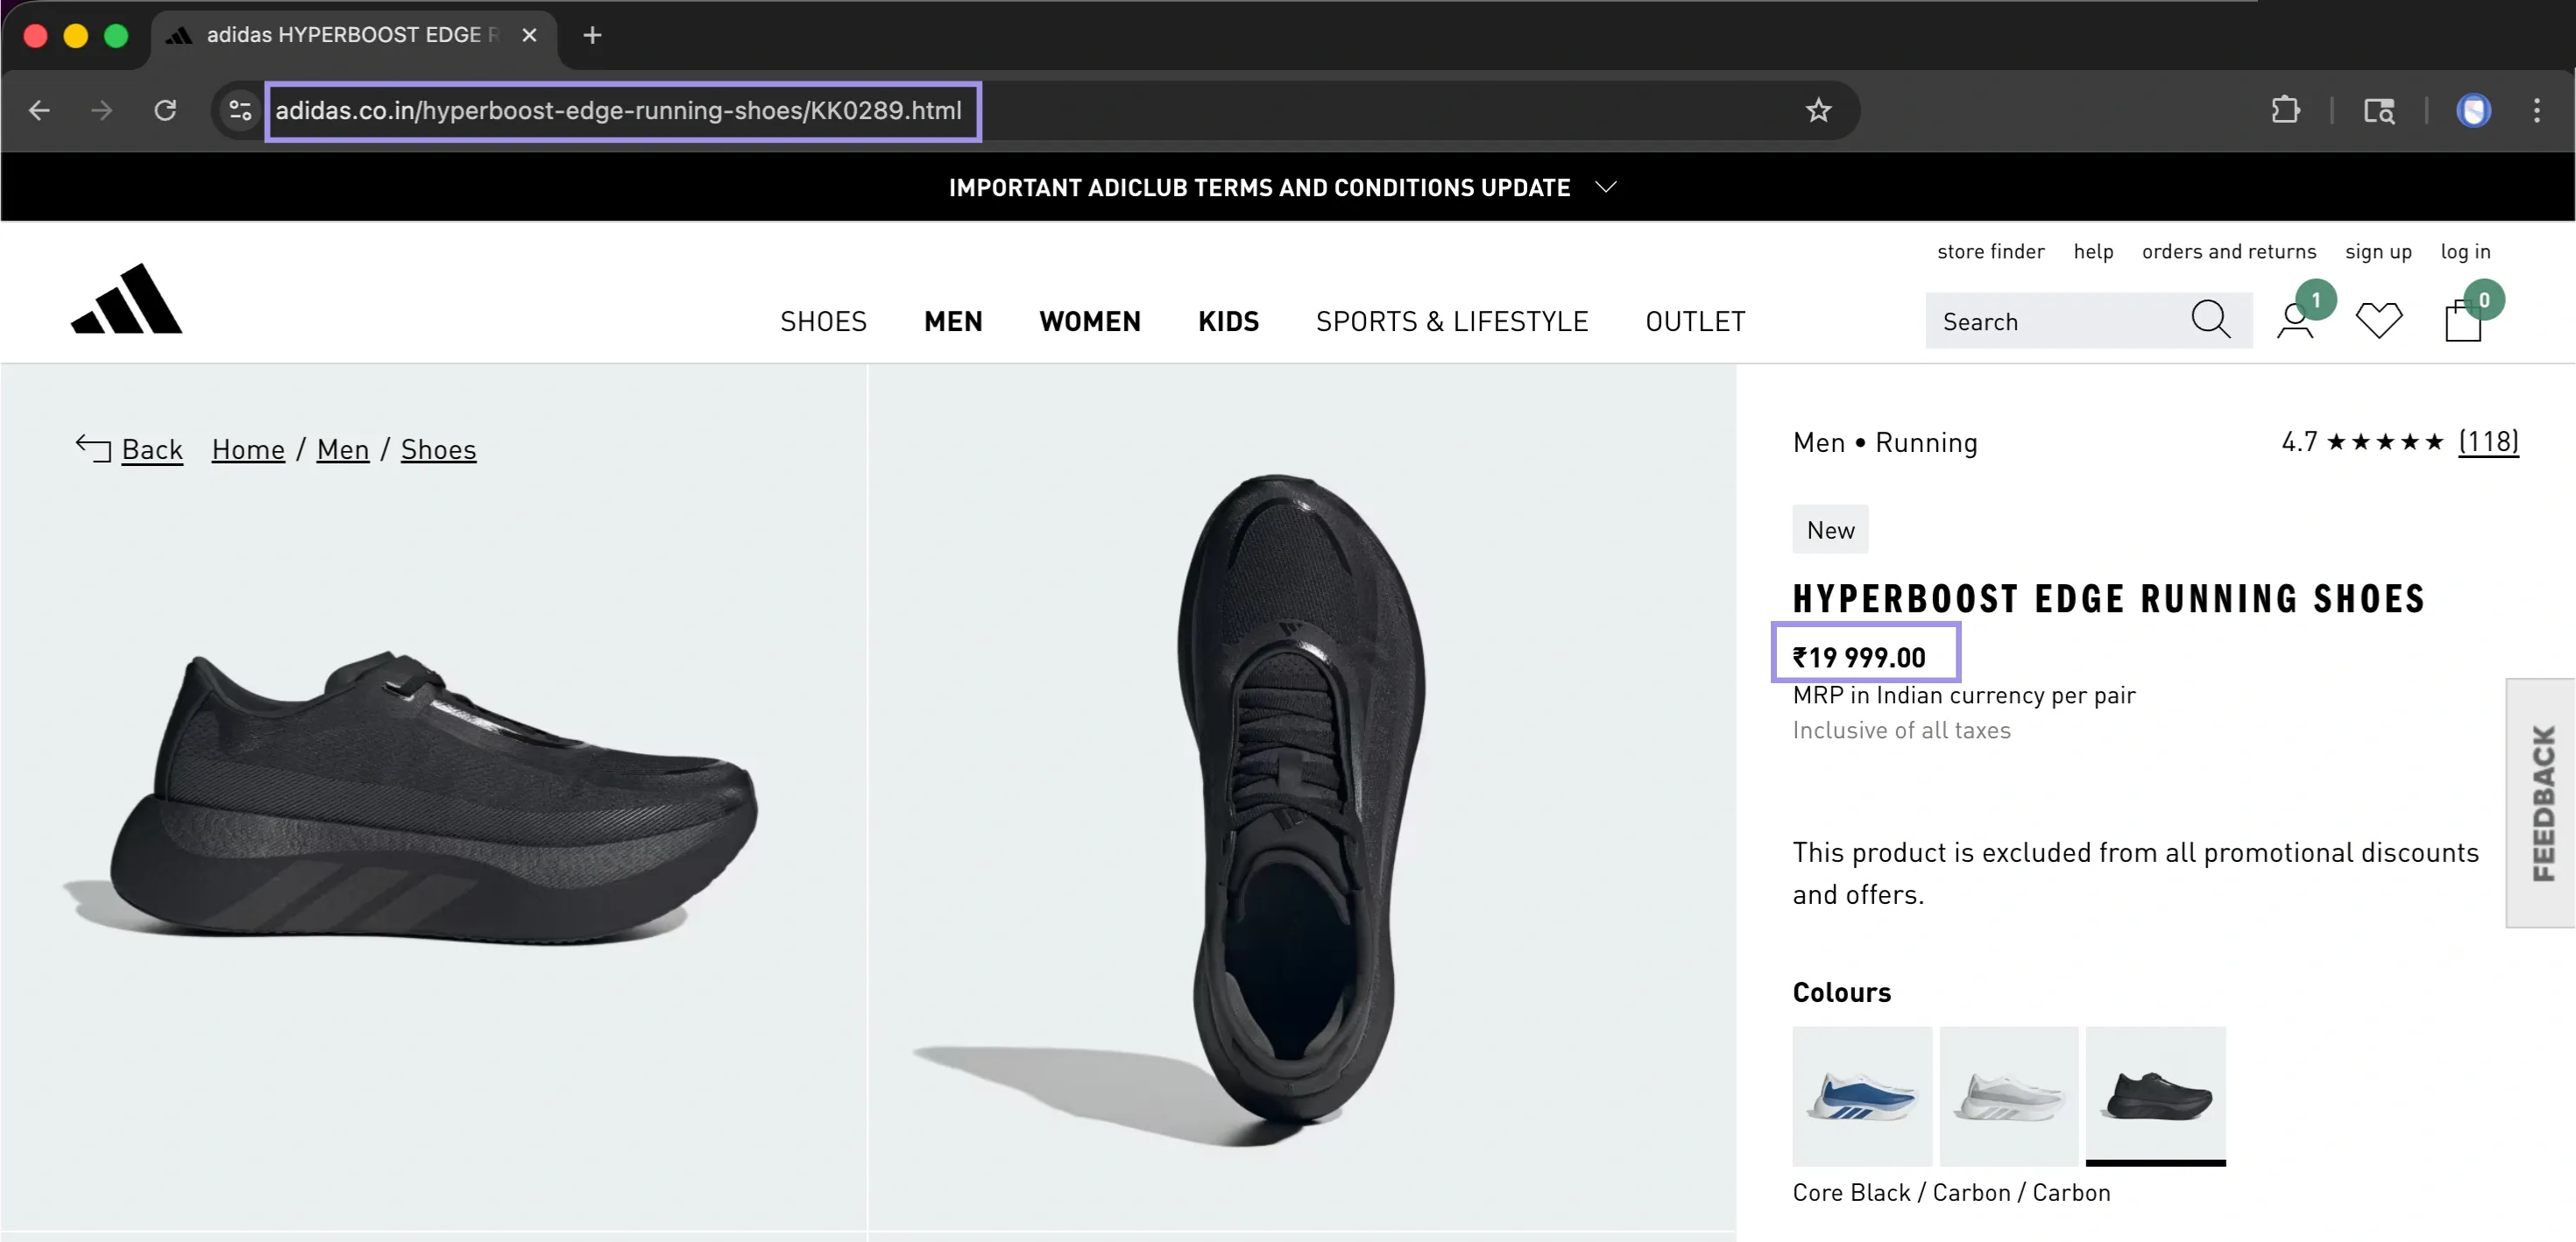This screenshot has height=1242, width=2576.
Task: Open the 118 reviews link
Action: tap(2488, 441)
